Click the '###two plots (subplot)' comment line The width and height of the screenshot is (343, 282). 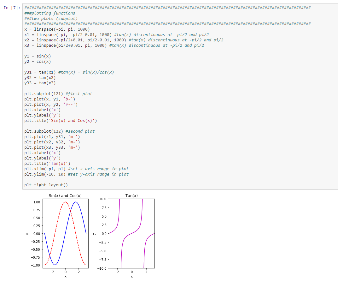[51, 19]
